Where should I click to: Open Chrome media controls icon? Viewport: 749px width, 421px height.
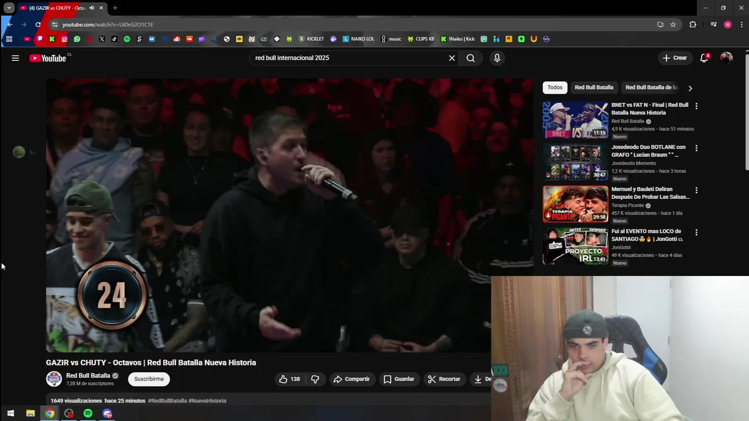pyautogui.click(x=713, y=25)
